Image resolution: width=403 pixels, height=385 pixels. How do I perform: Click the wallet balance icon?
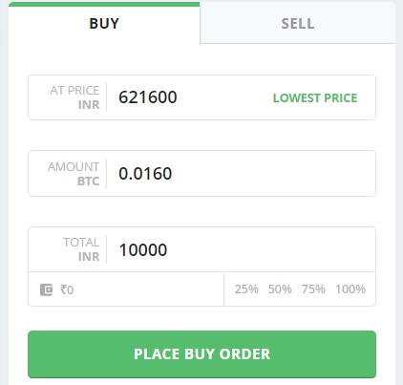click(x=46, y=289)
